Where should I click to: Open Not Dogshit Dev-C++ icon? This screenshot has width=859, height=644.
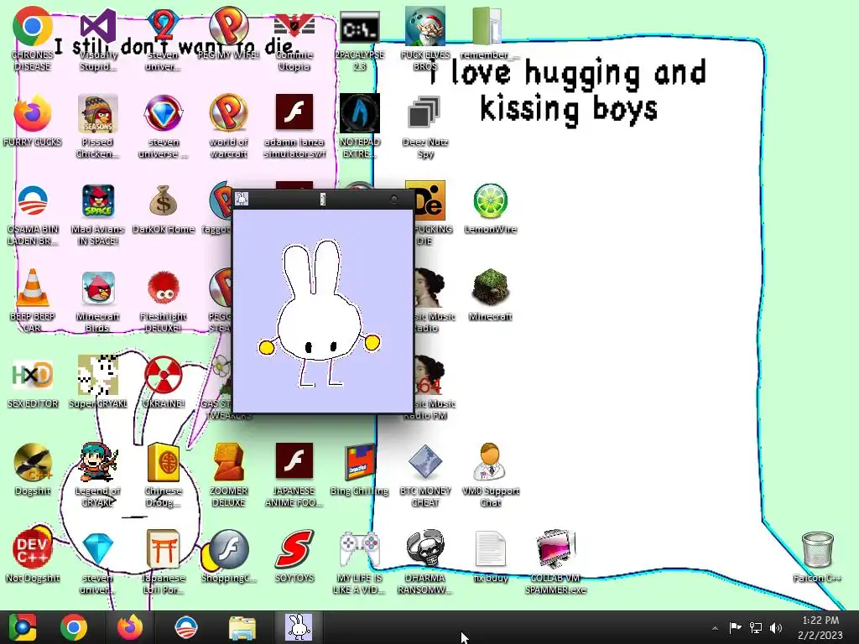coord(33,550)
